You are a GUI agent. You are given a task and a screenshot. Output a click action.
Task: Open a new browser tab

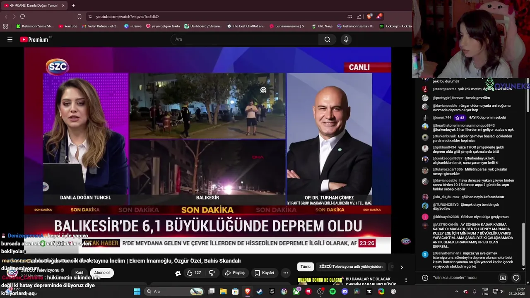click(x=73, y=5)
